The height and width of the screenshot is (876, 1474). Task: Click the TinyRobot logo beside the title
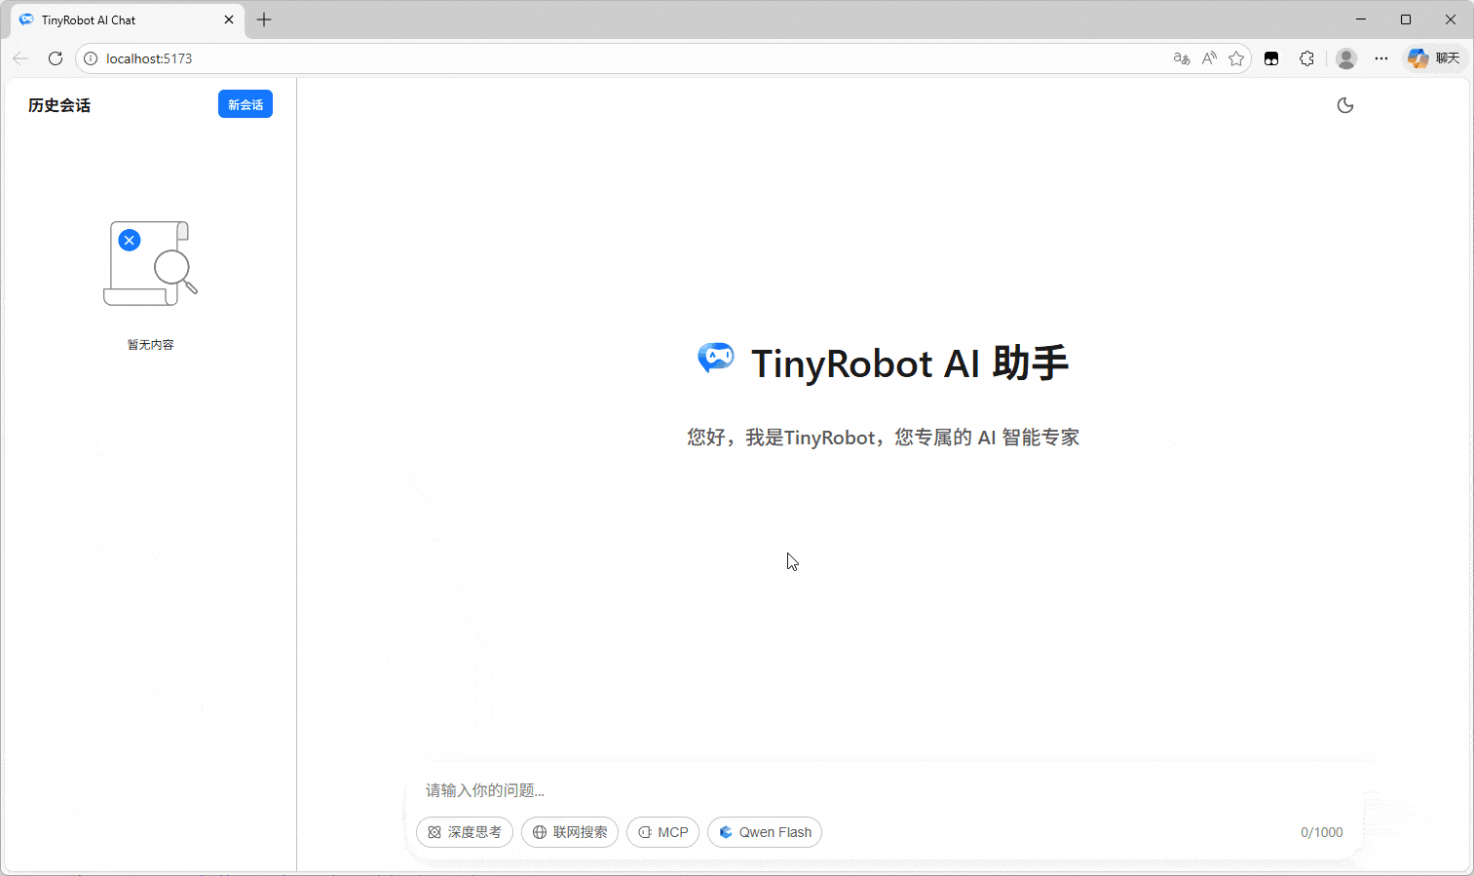[716, 359]
